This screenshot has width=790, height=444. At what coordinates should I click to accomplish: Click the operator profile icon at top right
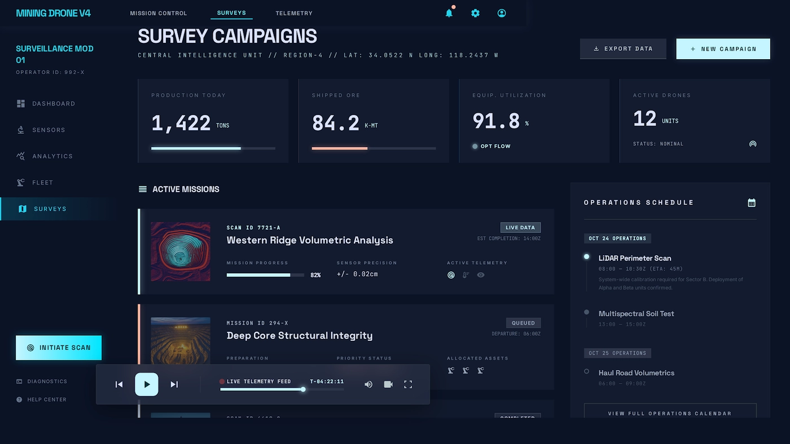pos(502,12)
